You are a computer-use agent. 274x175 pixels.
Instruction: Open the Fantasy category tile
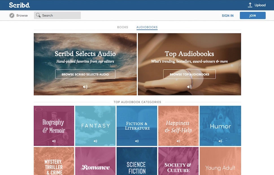tap(95, 126)
